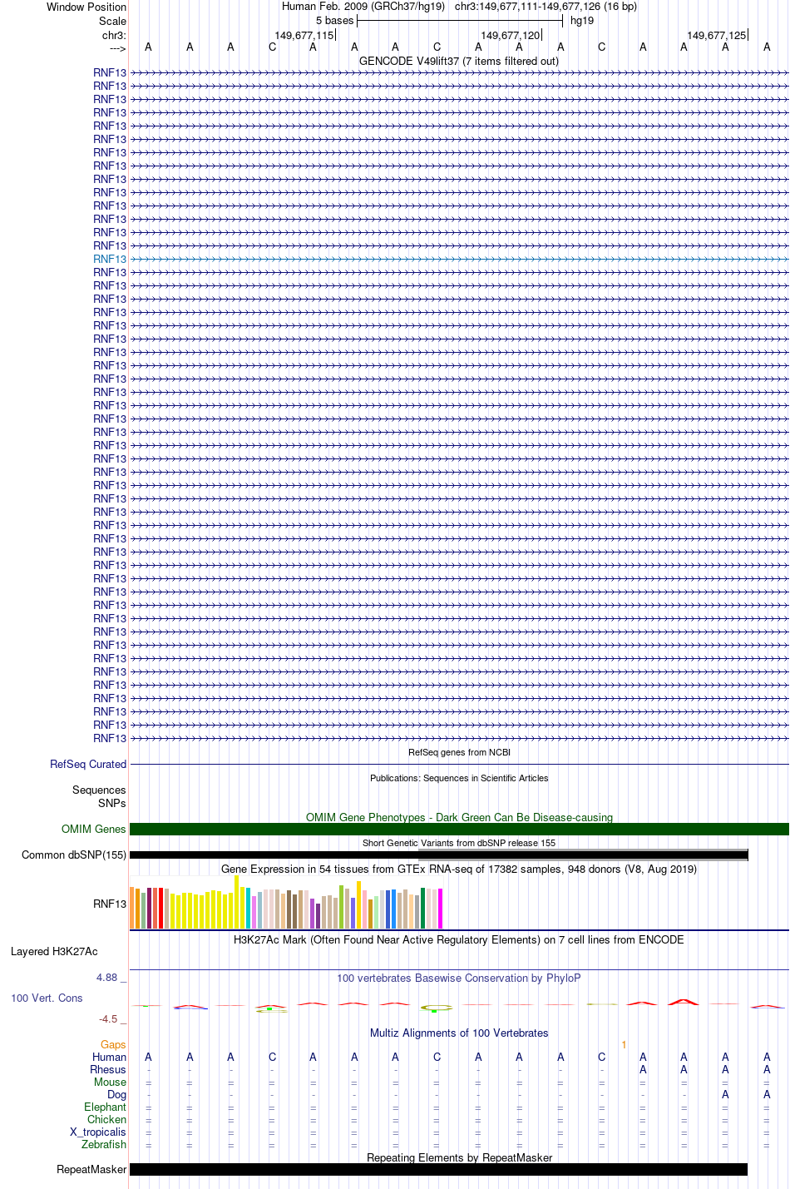The image size is (790, 1189).
Task: Click 'Multiz Alignments of 100 Vertebrates' title
Action: [x=459, y=1033]
